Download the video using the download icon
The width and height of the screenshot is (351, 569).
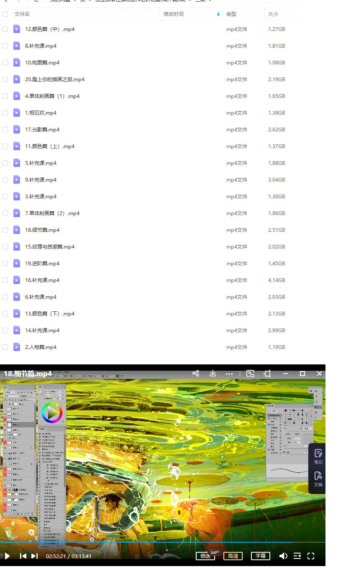click(x=213, y=373)
